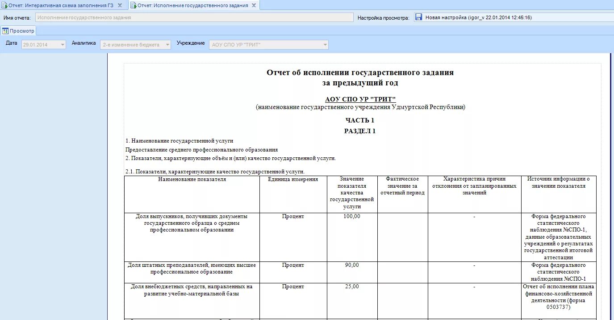Click column header Единица измерения
Image resolution: width=614 pixels, height=320 pixels.
coord(293,179)
